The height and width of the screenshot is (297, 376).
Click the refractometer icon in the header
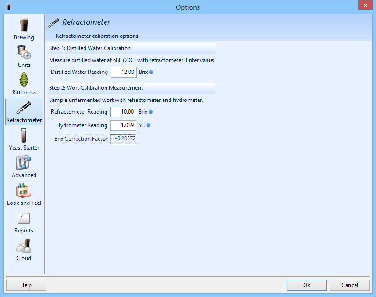pos(54,23)
